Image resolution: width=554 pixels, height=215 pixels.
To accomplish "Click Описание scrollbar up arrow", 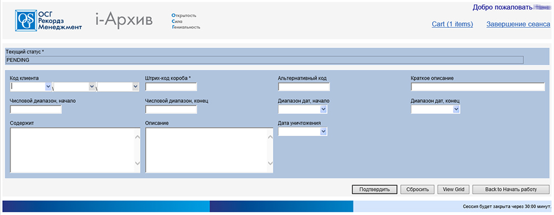I will [x=270, y=136].
